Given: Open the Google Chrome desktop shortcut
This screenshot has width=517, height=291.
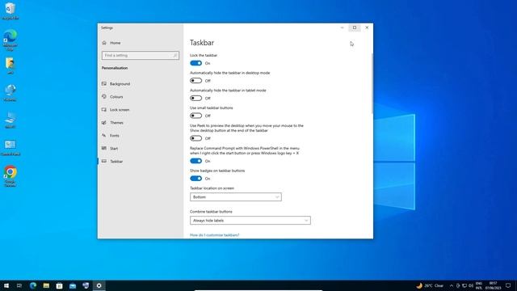Looking at the screenshot, I should (11, 176).
